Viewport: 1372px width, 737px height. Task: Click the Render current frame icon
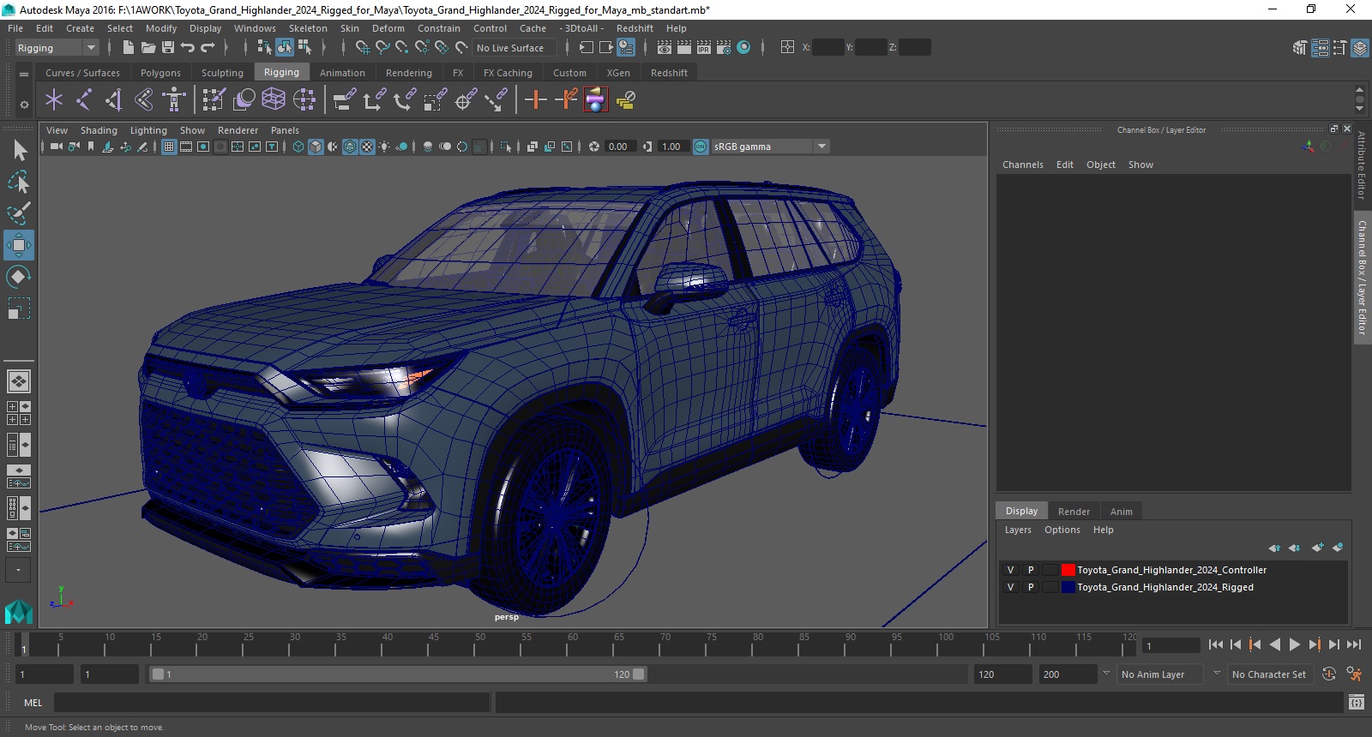pyautogui.click(x=684, y=48)
